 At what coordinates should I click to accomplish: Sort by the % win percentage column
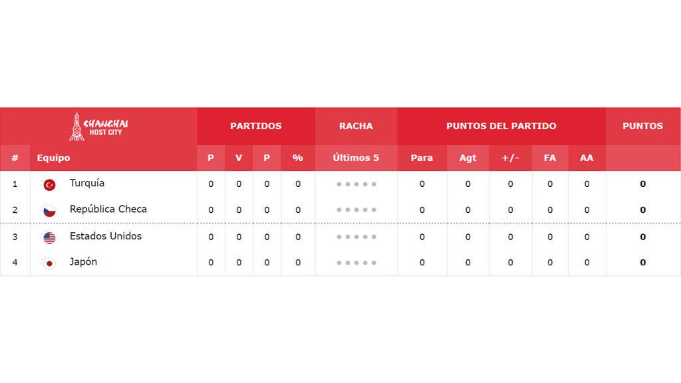coord(298,158)
